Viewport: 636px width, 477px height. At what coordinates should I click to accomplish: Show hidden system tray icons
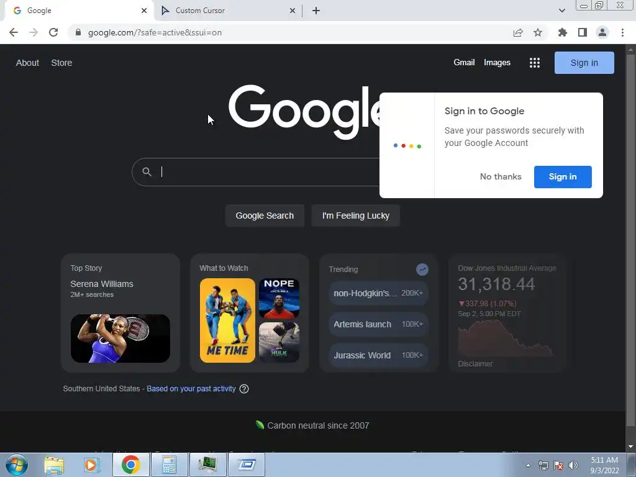click(x=528, y=465)
